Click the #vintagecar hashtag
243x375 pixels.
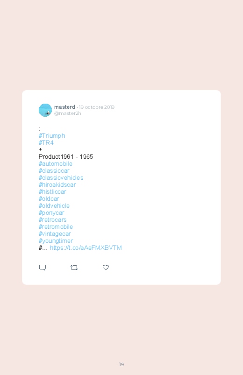pyautogui.click(x=55, y=234)
